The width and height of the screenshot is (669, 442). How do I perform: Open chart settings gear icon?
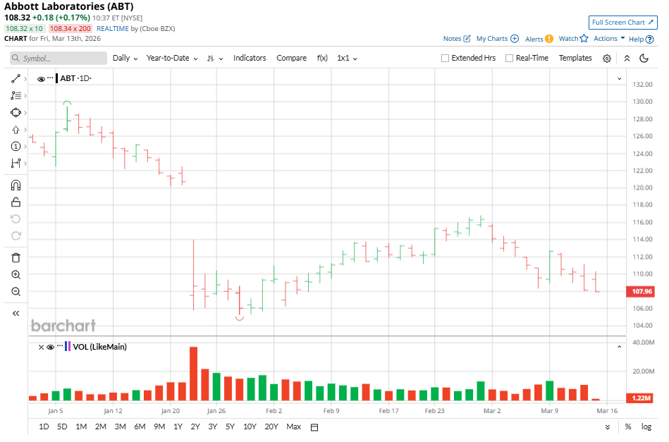(607, 59)
